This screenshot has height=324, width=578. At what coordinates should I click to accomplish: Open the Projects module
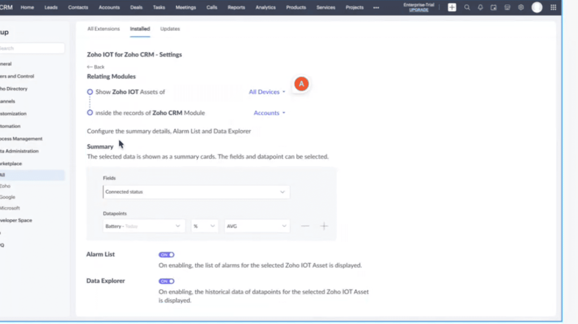355,7
